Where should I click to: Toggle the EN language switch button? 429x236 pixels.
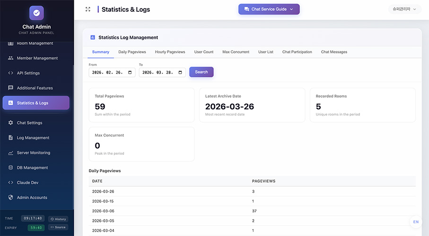(416, 222)
